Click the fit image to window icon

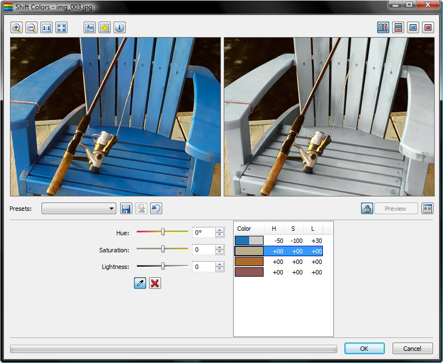(x=61, y=28)
